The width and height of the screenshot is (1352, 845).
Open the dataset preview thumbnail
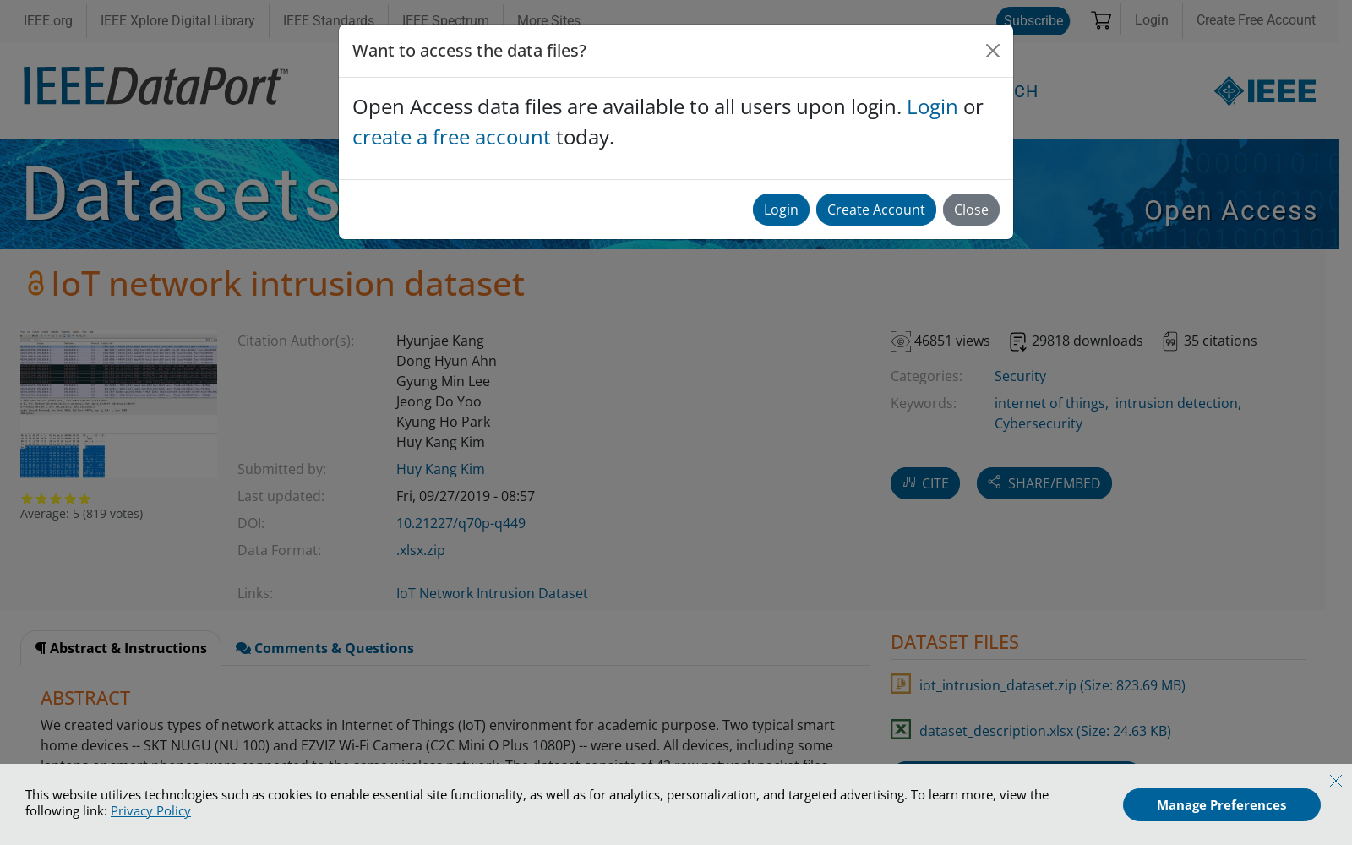(x=118, y=405)
